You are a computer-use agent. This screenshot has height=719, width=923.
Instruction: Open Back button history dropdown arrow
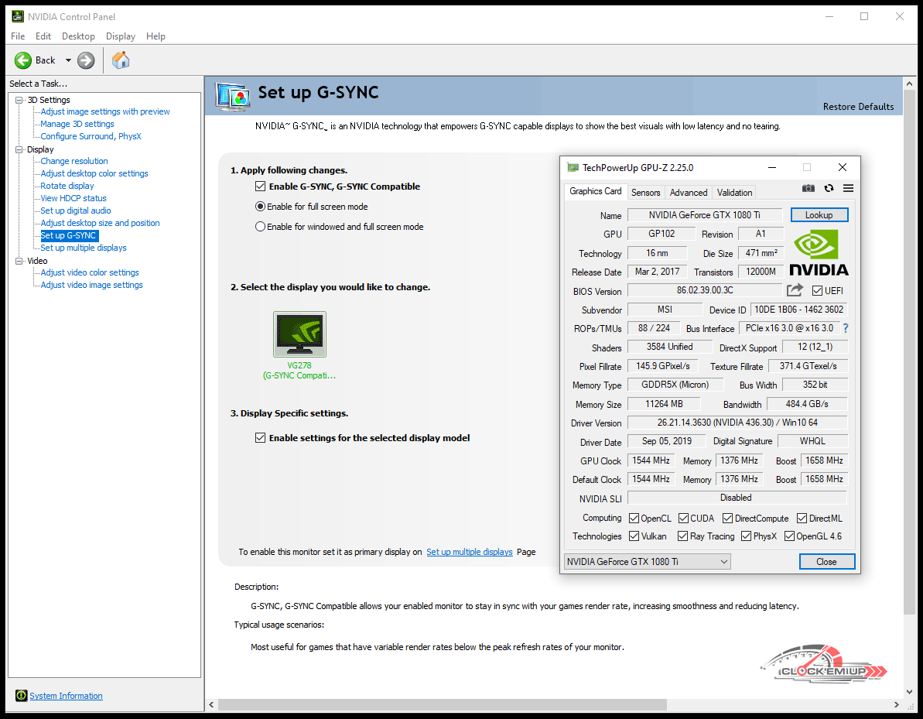coord(68,60)
